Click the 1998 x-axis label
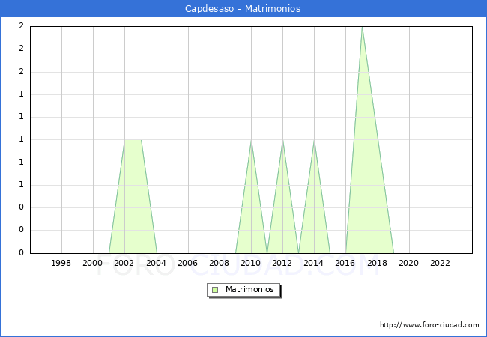Viewport: 487px width, 337px height. 61,263
